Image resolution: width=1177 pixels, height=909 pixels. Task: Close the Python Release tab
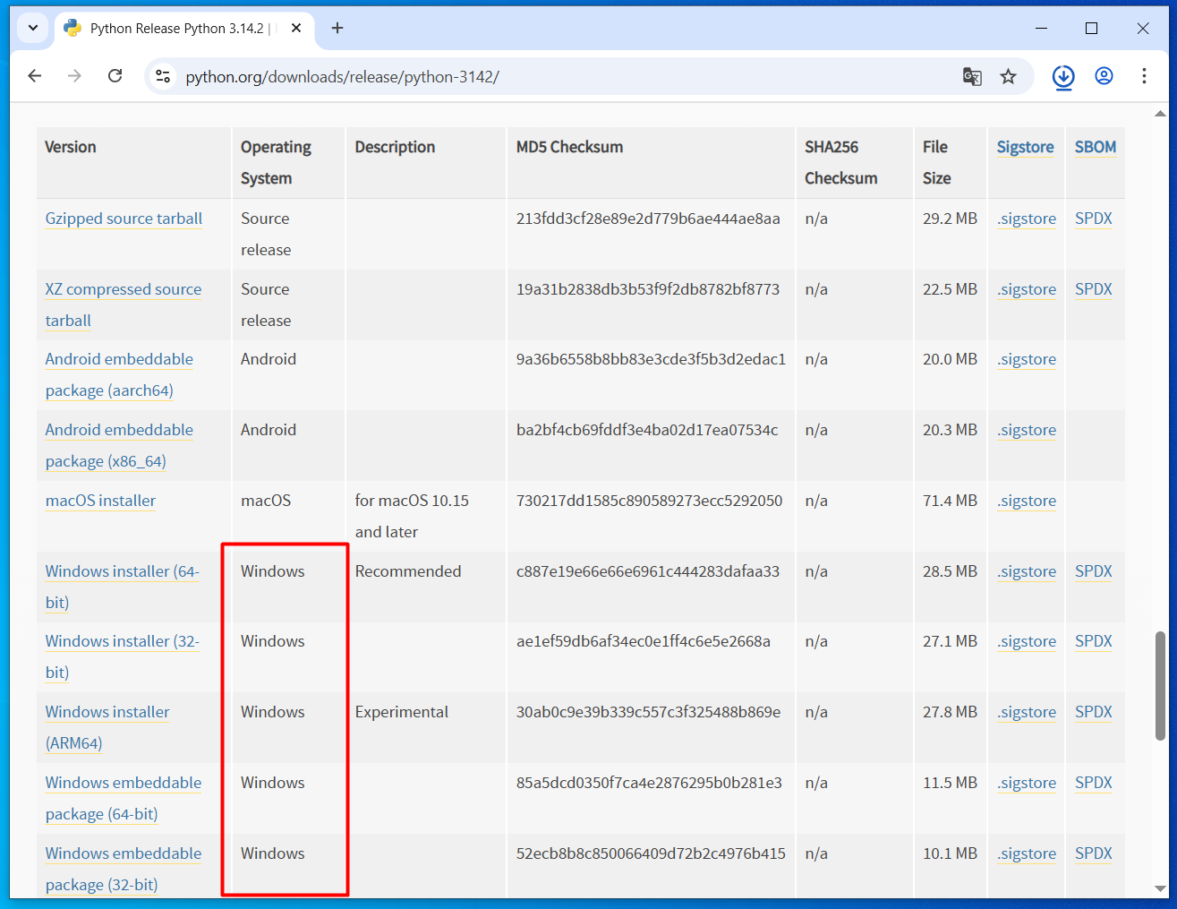pyautogui.click(x=296, y=28)
